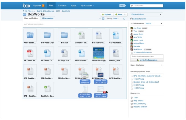The height and width of the screenshot is (120, 186).
Task: Open the Sort by Date dropdown
Action: click(x=116, y=19)
